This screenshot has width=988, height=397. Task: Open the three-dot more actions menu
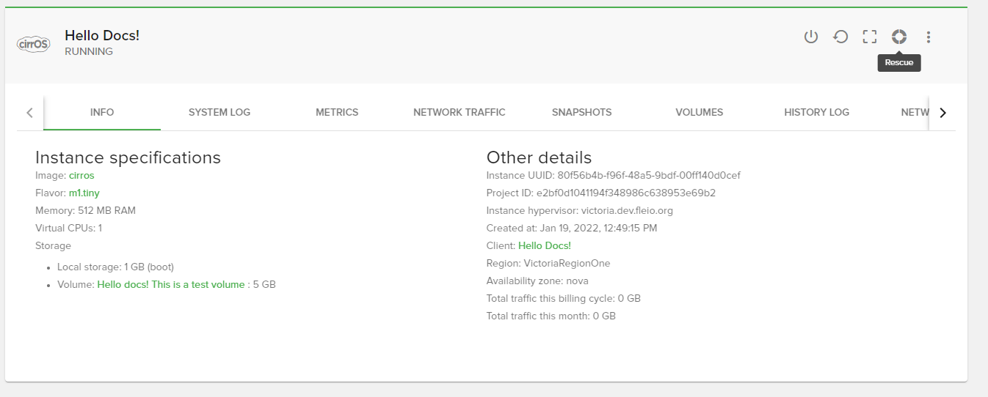(929, 37)
